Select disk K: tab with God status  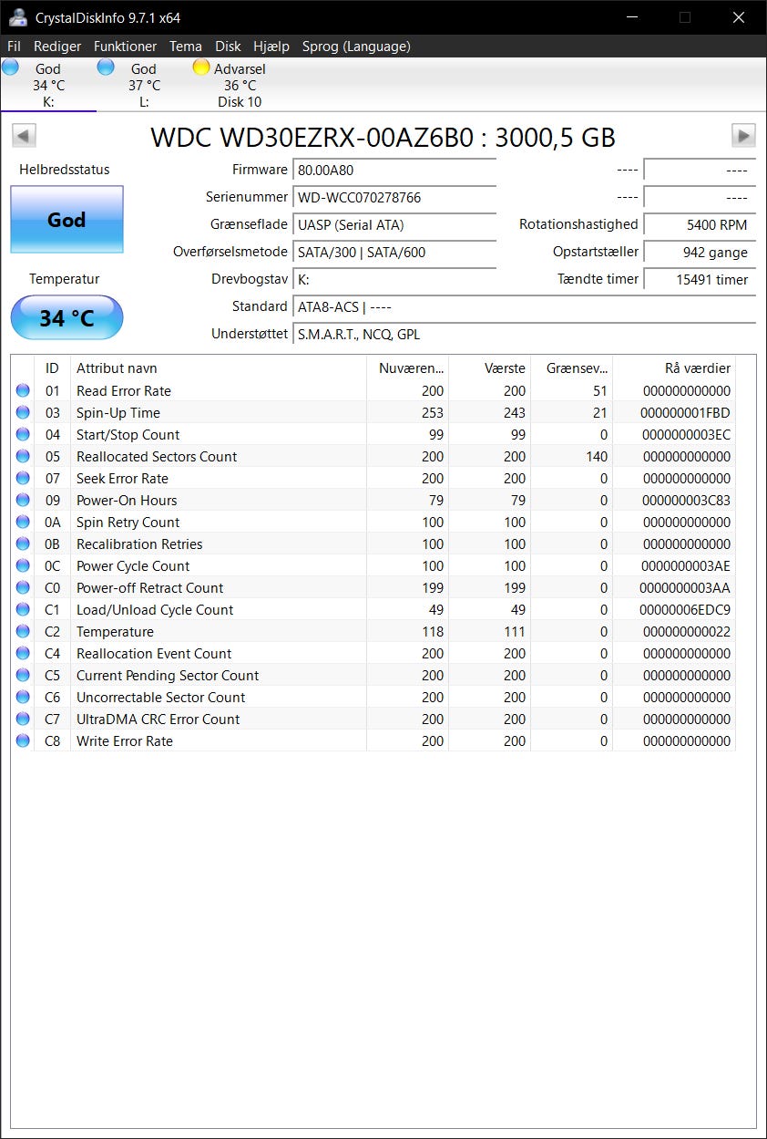(x=48, y=85)
